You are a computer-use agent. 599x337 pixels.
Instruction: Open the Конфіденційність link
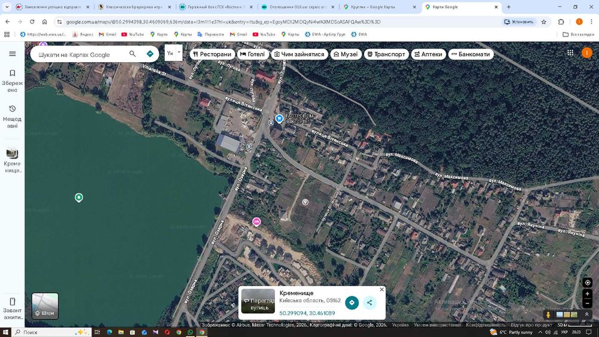coord(486,325)
